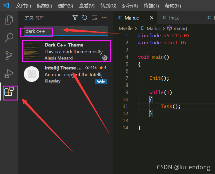Refresh the extensions list
Screen dimensions: 215x174
coord(85,18)
